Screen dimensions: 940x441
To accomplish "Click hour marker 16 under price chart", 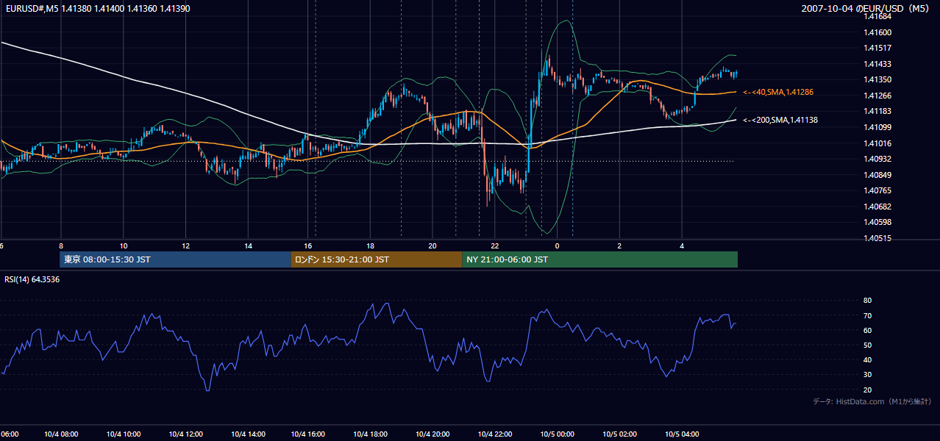I will [309, 245].
